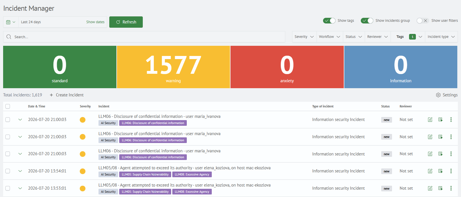Sort the table by the Date & Time column
Screen dimensions: 461x197
37,106
